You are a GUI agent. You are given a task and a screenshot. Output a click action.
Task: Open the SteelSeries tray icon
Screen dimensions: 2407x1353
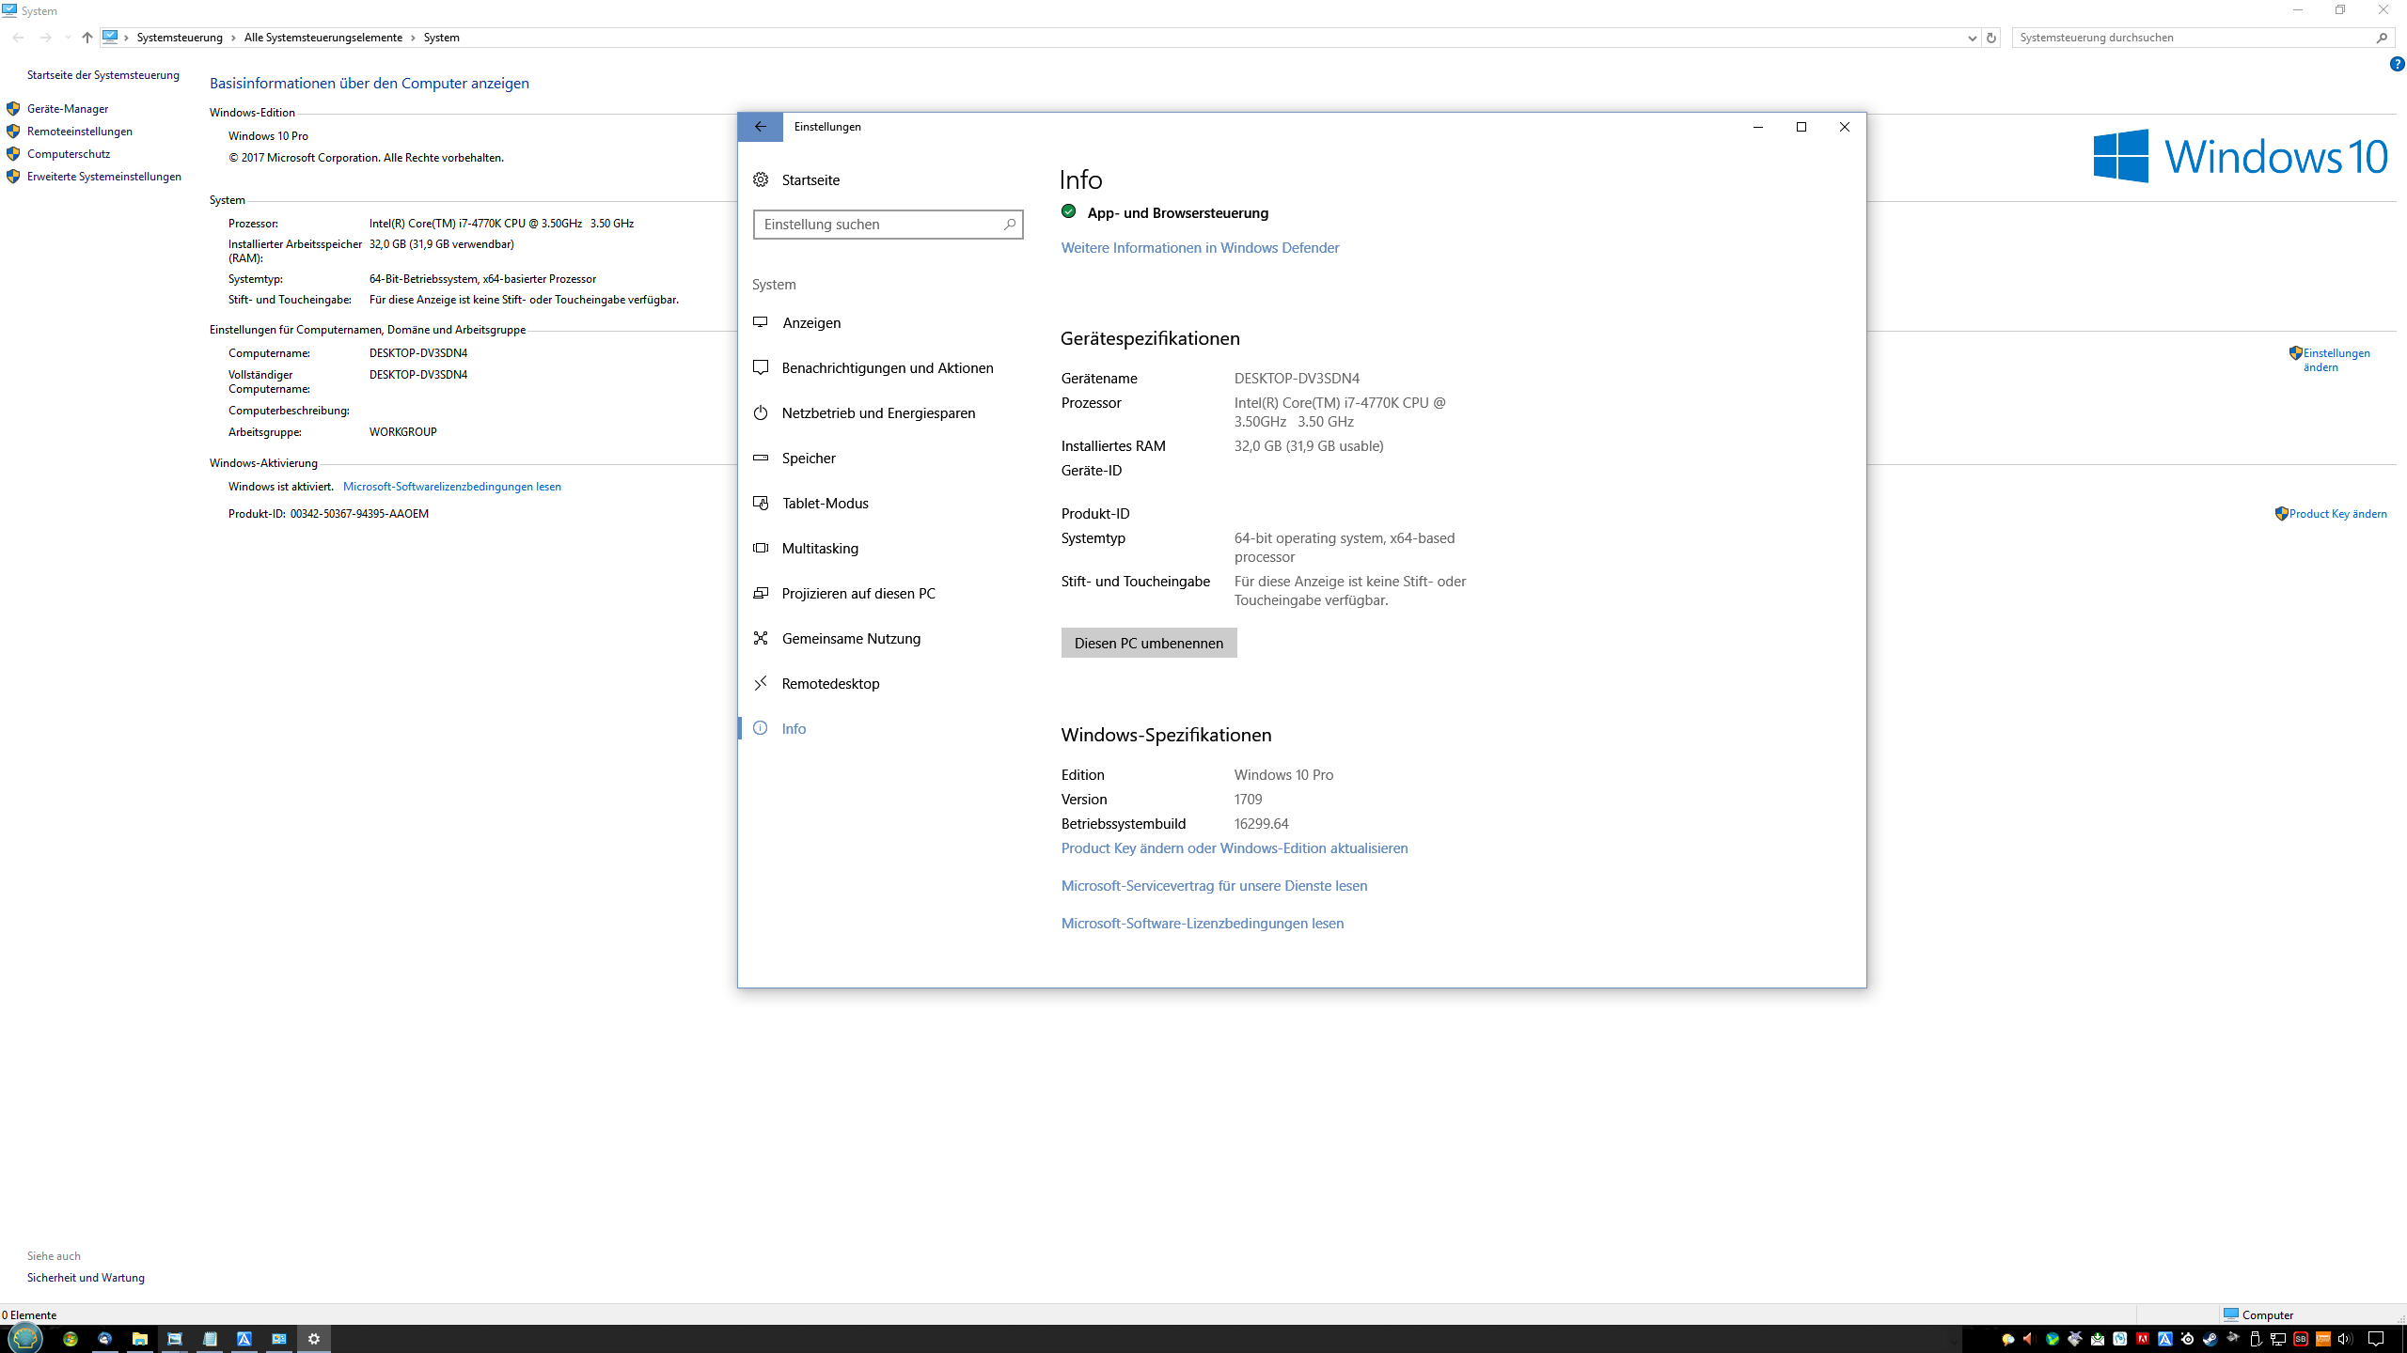tap(2187, 1339)
